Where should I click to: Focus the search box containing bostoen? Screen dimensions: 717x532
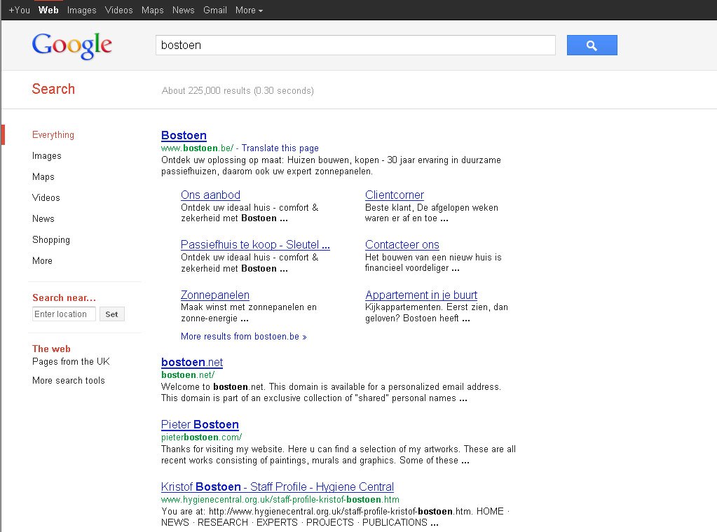[x=355, y=45]
